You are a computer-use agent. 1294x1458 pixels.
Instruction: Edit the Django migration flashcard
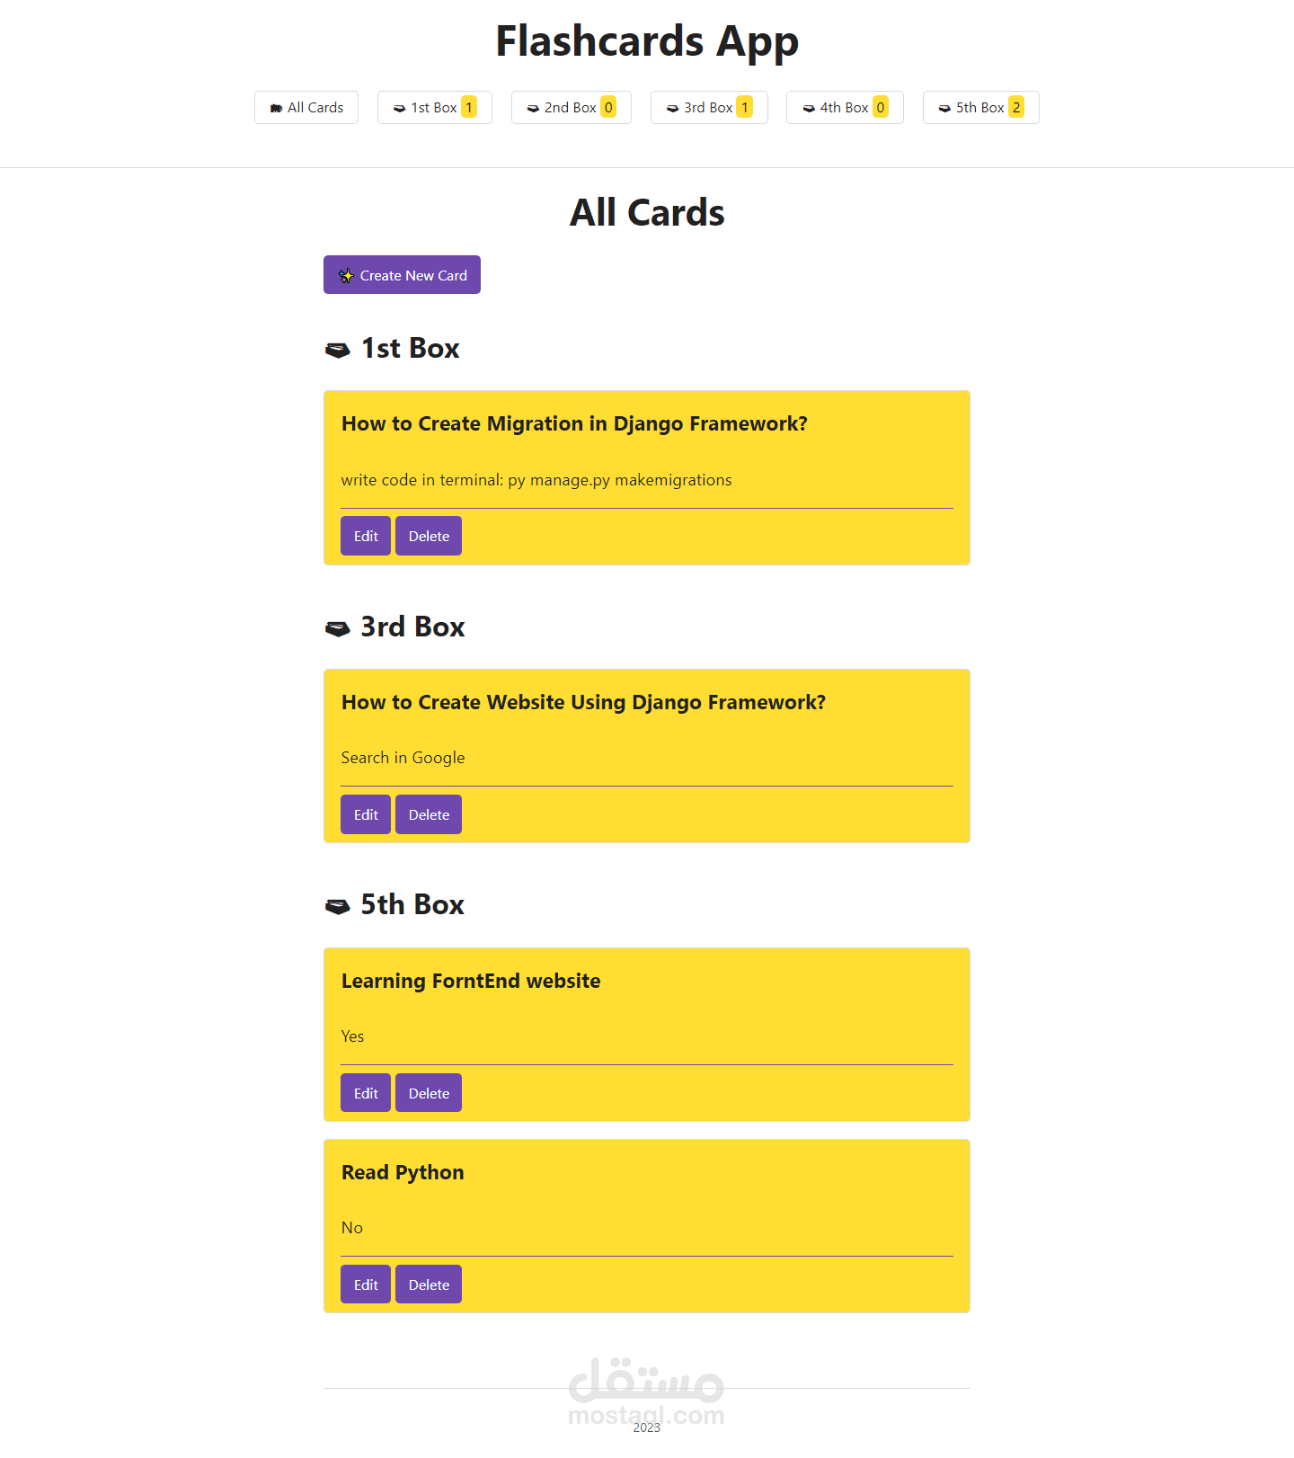(x=365, y=536)
